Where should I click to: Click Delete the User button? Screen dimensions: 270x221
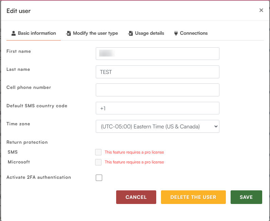click(x=193, y=197)
